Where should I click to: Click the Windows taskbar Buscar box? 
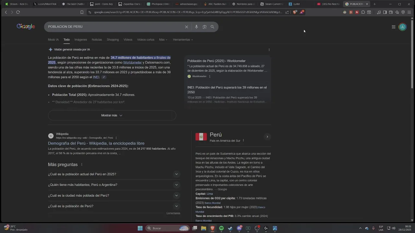[167, 228]
